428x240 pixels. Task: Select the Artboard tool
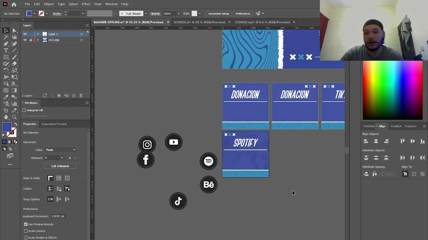click(6, 110)
